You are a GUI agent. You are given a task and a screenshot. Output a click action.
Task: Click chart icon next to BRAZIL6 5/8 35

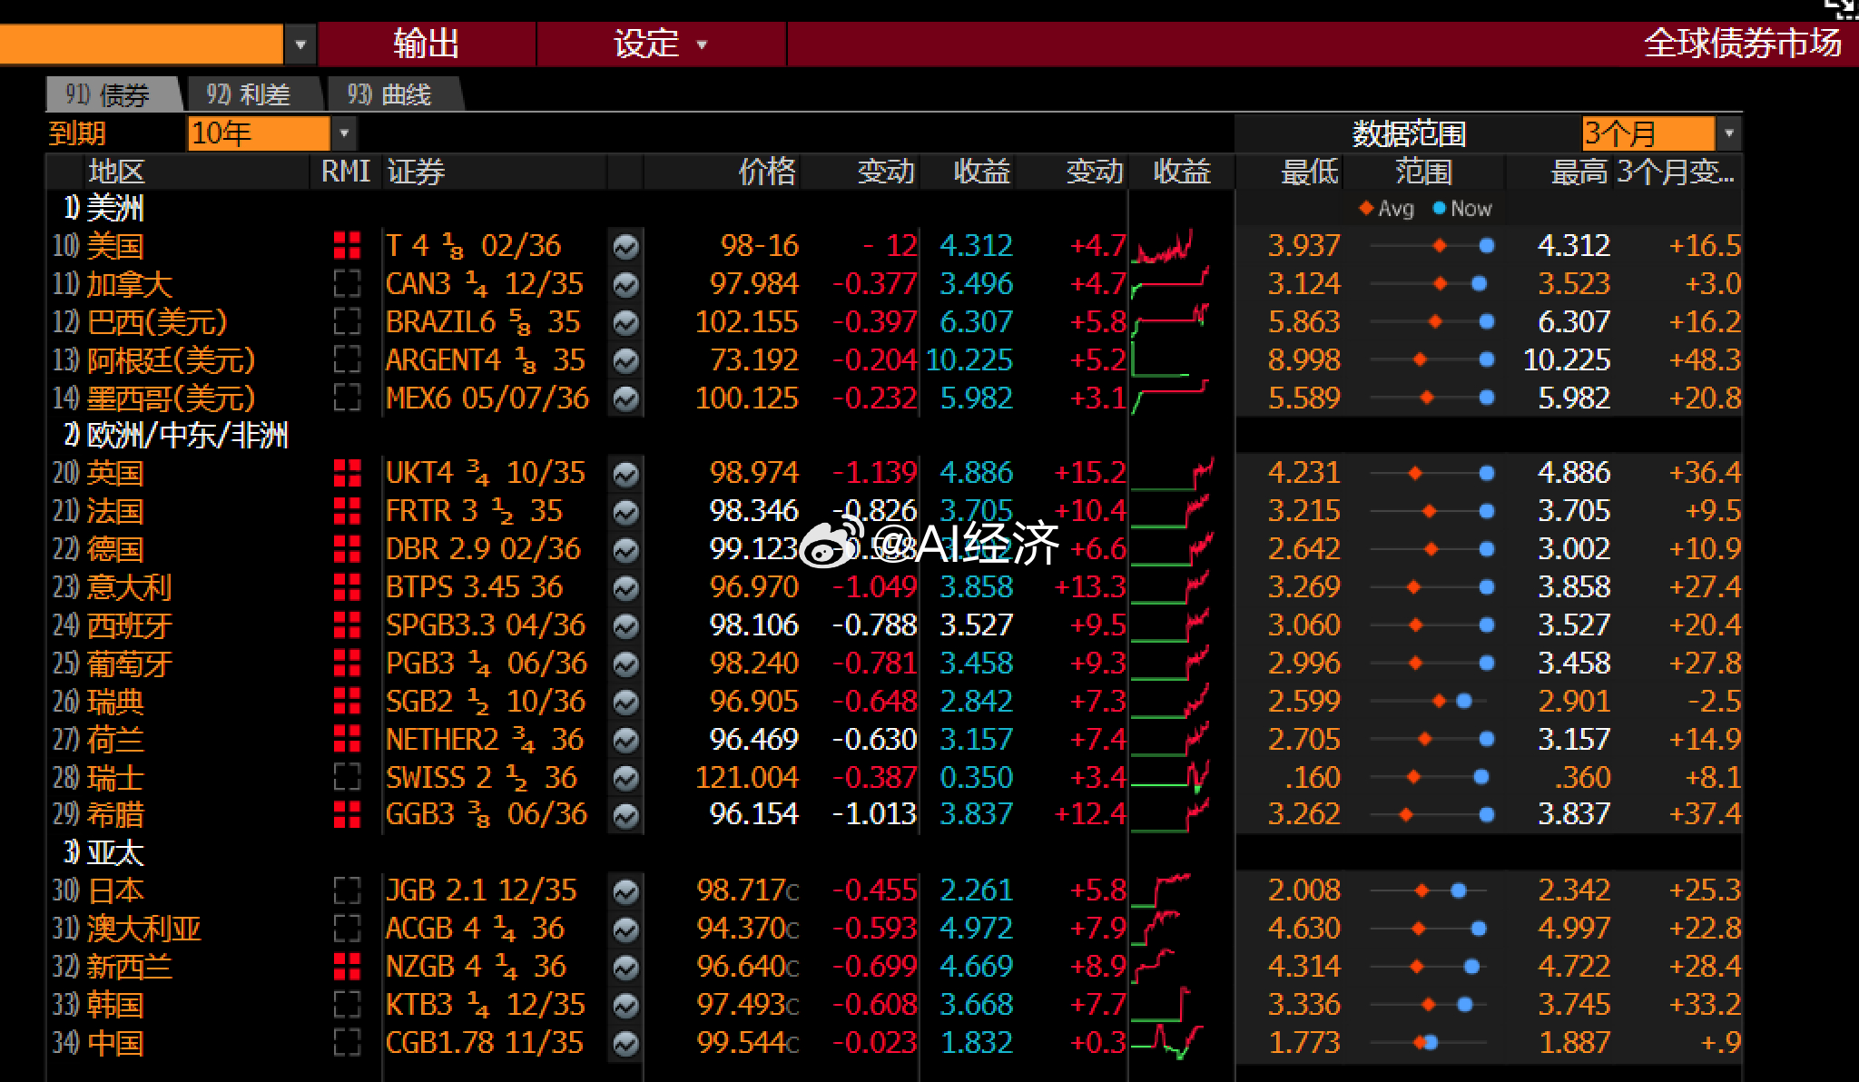coord(625,323)
